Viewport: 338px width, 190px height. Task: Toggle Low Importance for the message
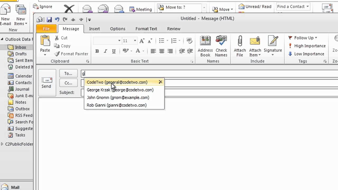pyautogui.click(x=306, y=54)
